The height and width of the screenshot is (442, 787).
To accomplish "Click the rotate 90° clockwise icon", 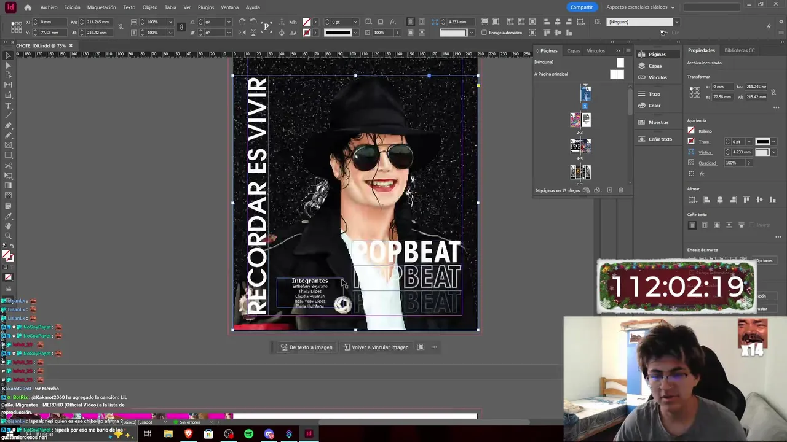I will [242, 21].
